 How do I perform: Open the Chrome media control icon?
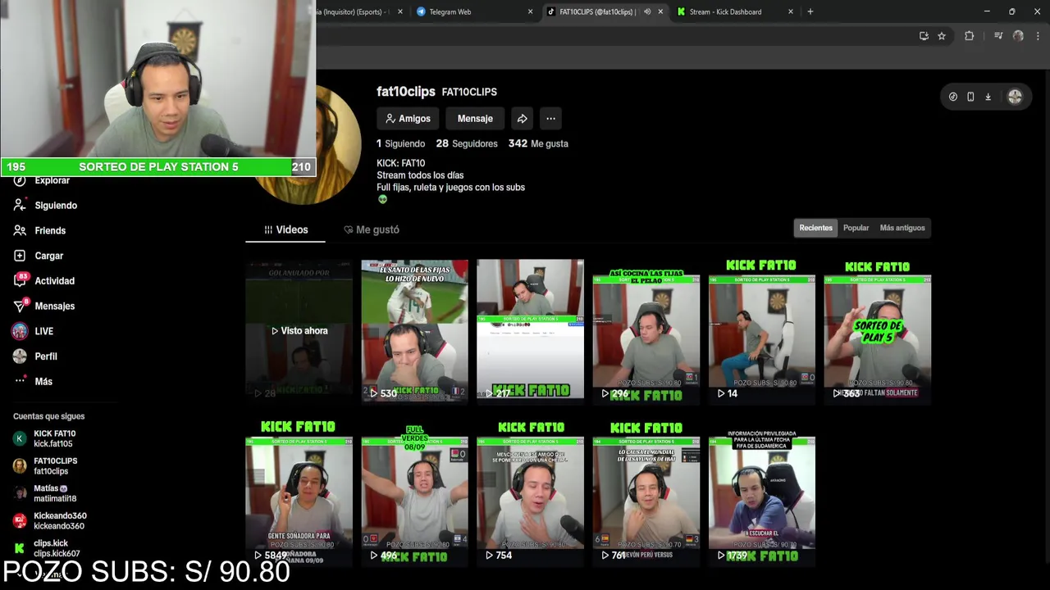(x=998, y=36)
